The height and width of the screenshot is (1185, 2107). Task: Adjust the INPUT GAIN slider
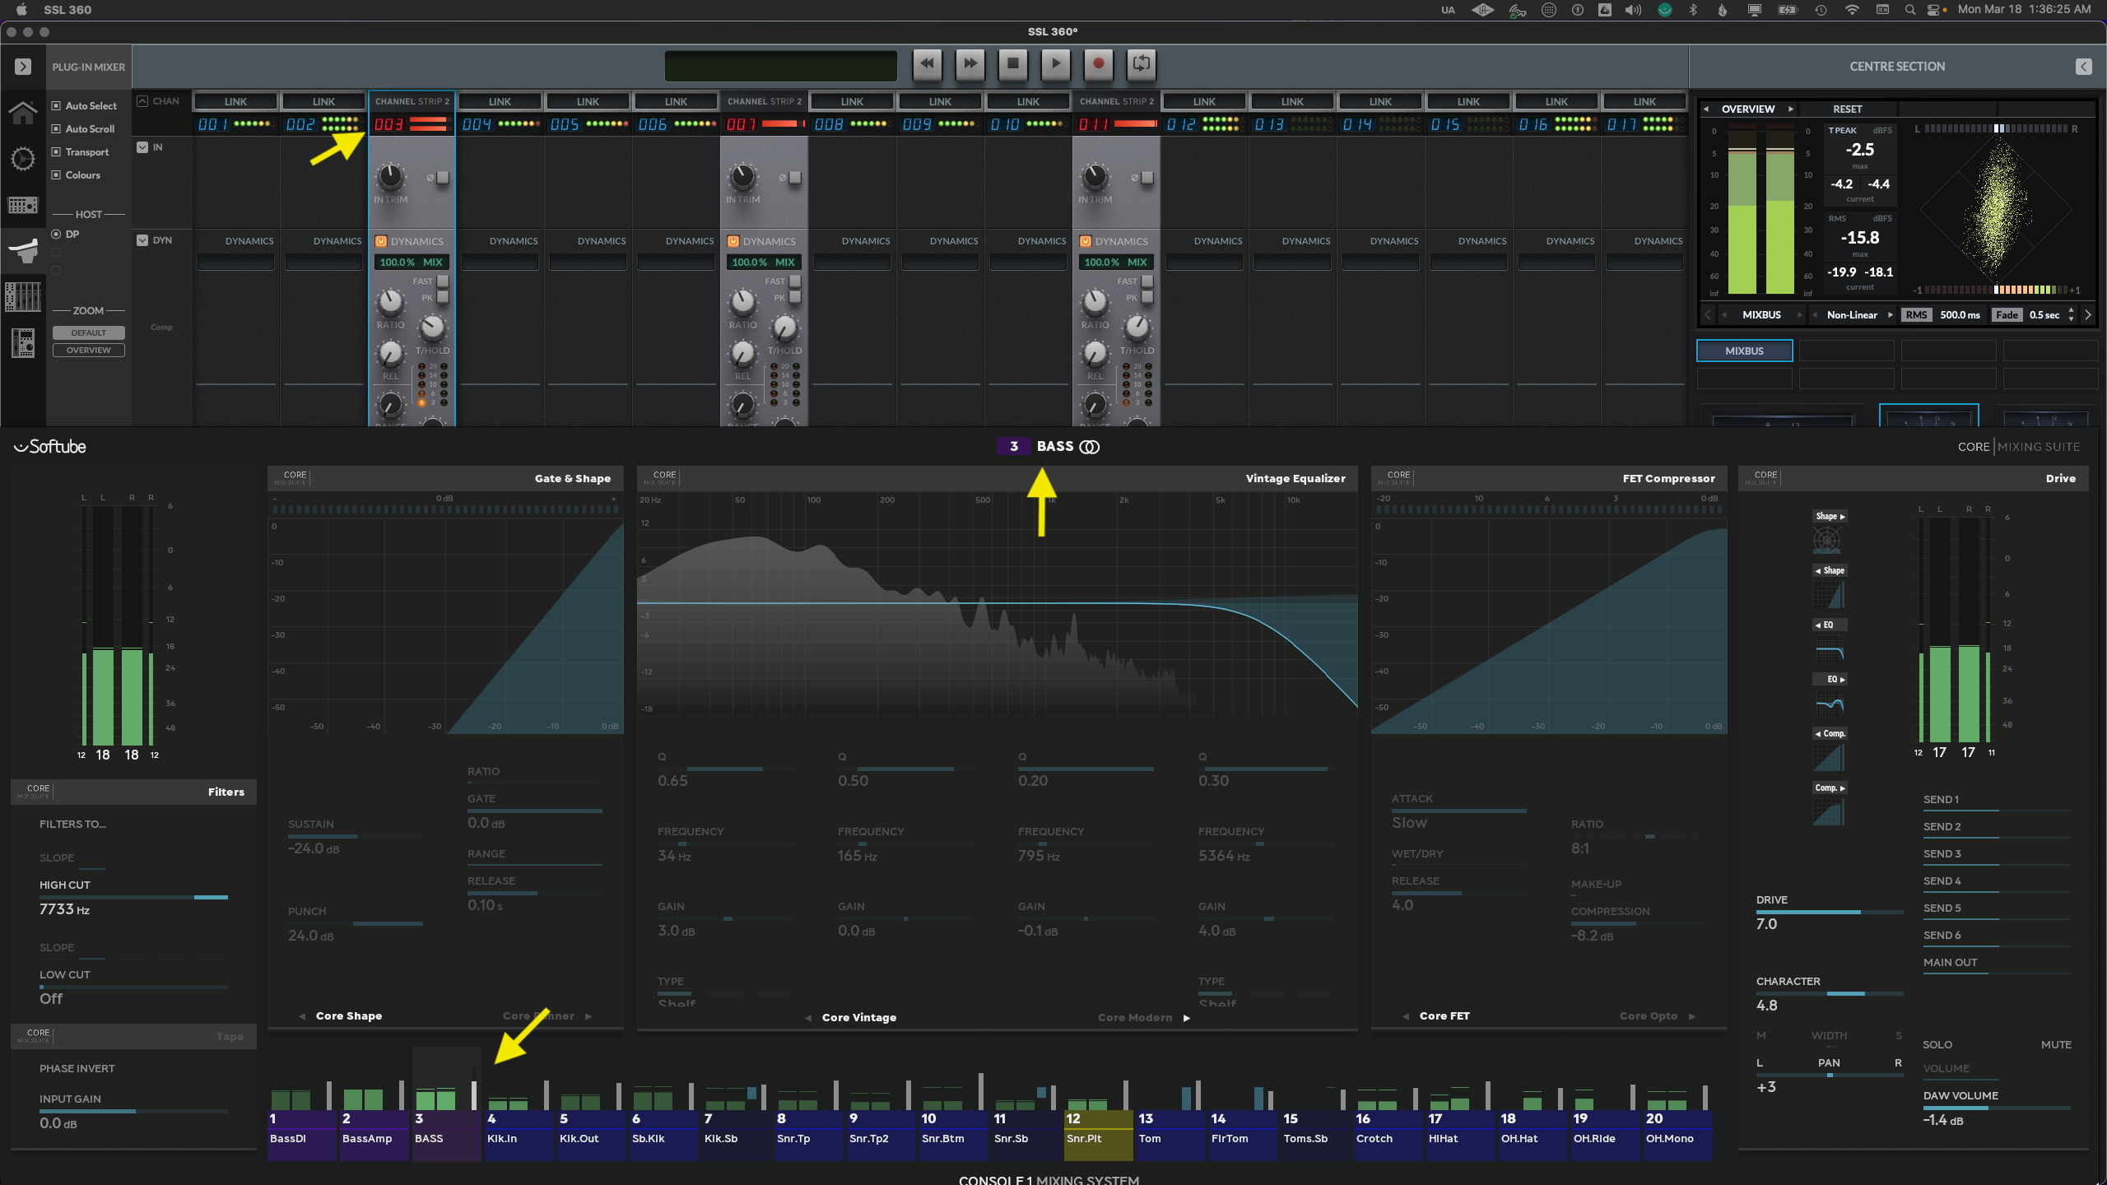coord(133,1112)
